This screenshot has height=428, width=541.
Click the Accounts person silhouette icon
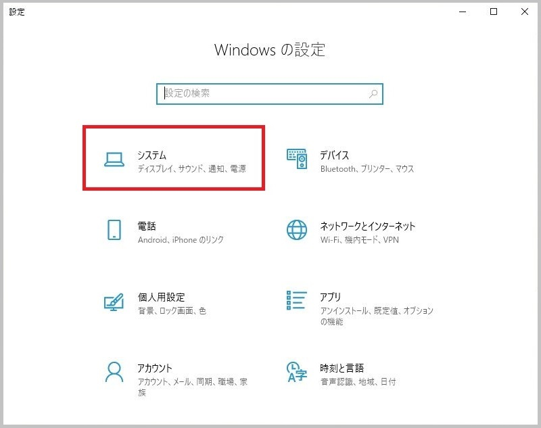114,372
